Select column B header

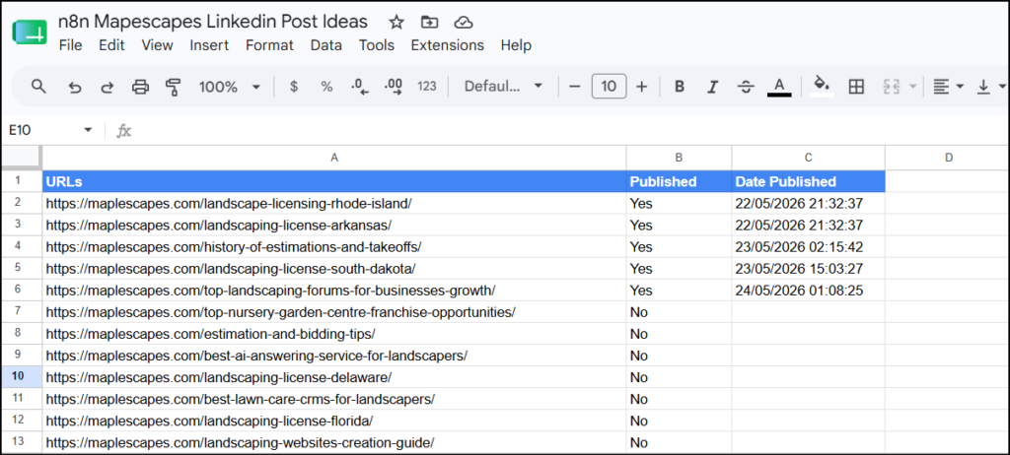[679, 158]
